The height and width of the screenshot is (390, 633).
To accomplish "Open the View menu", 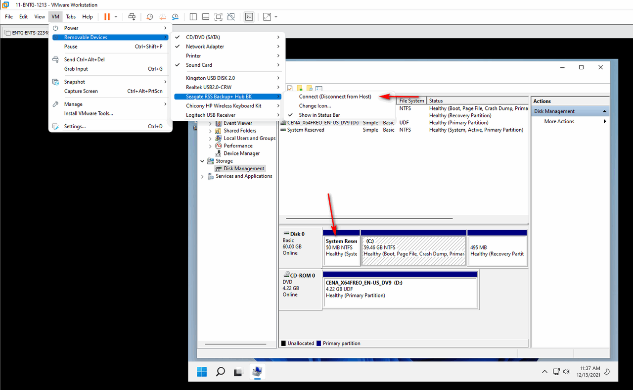I will pyautogui.click(x=40, y=17).
